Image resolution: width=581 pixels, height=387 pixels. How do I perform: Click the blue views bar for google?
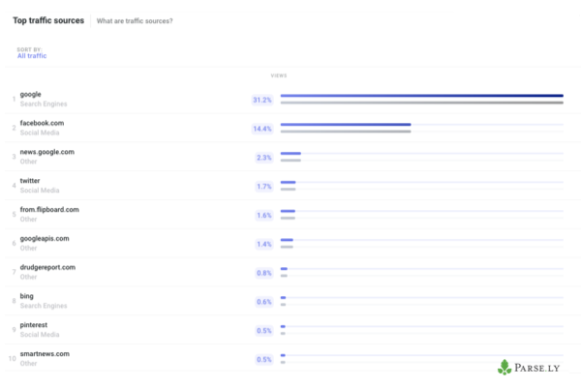coord(421,96)
